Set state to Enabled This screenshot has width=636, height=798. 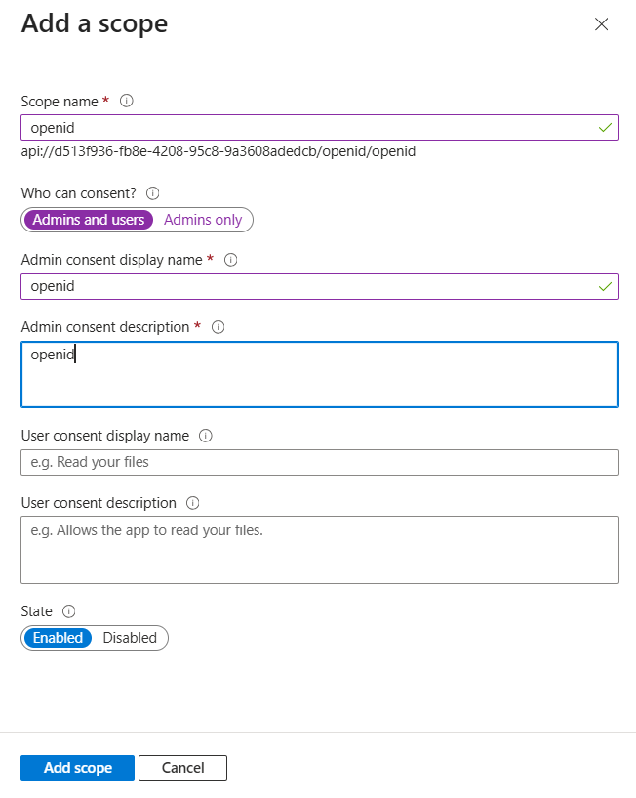(x=58, y=638)
